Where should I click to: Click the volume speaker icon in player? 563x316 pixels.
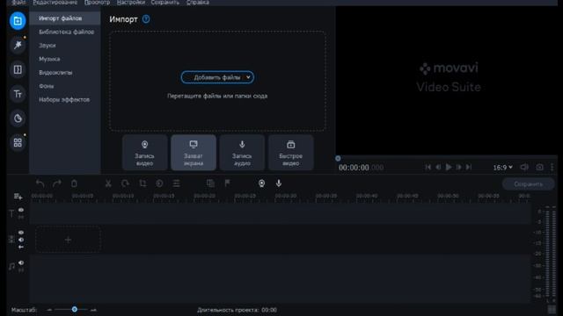click(524, 168)
